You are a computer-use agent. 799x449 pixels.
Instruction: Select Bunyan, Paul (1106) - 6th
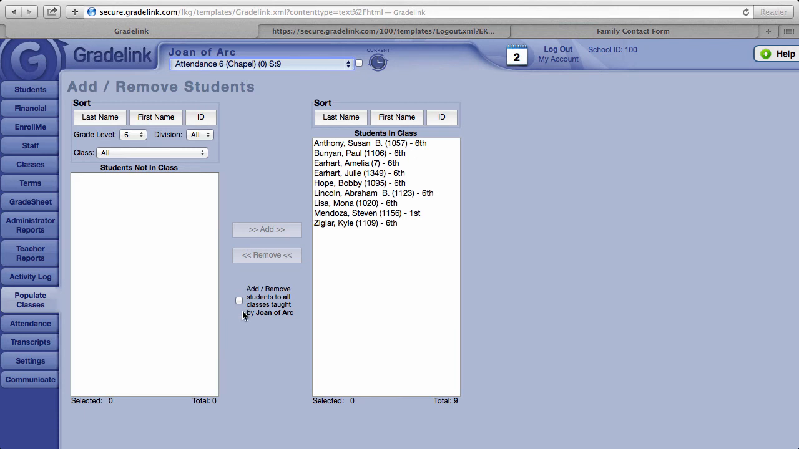(x=386, y=153)
